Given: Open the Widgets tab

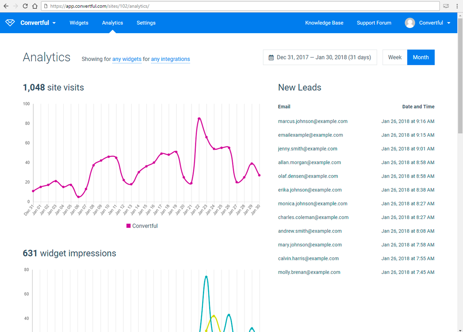Looking at the screenshot, I should click(x=79, y=23).
